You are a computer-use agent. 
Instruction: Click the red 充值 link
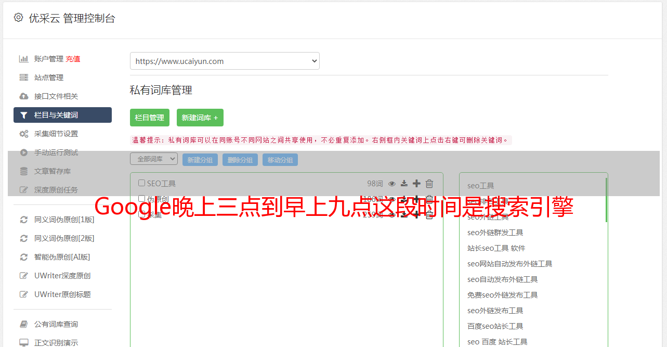click(73, 59)
